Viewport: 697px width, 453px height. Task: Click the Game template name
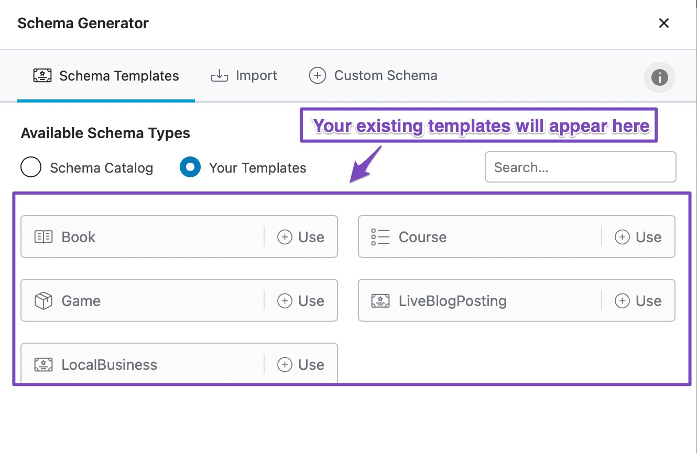coord(81,301)
